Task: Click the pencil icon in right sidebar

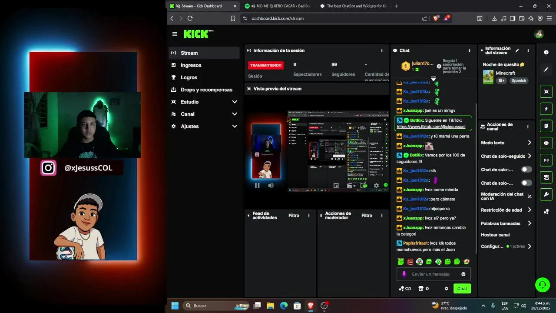Action: pyautogui.click(x=546, y=70)
